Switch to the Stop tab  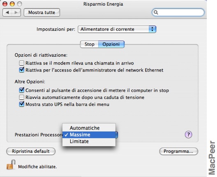(x=90, y=44)
